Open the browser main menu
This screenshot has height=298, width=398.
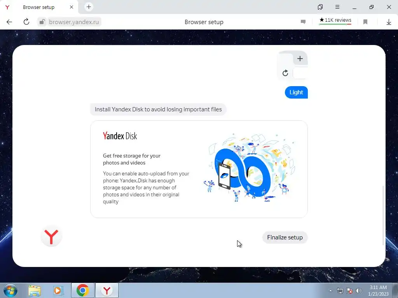[x=337, y=7]
